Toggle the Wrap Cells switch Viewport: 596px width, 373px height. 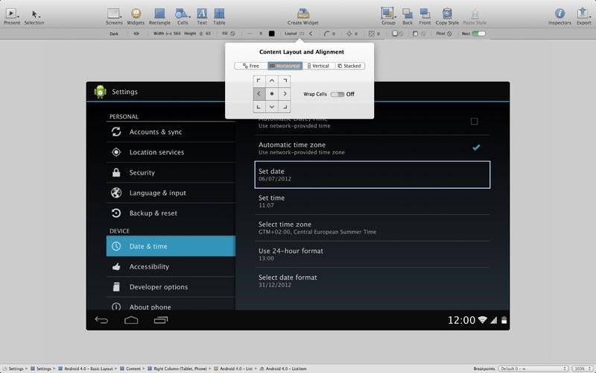tap(337, 94)
